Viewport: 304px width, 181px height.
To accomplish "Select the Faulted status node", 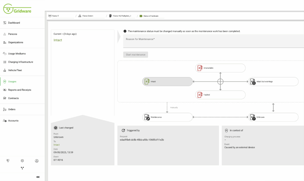I will coord(220,95).
